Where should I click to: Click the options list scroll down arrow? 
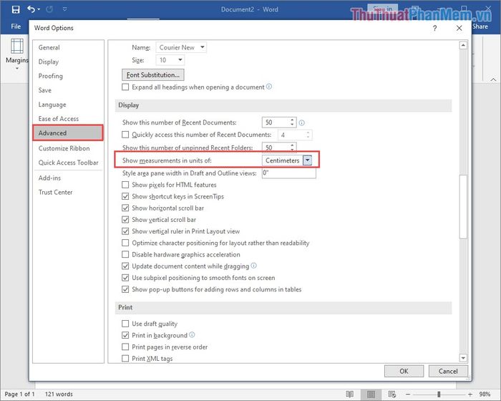tap(463, 358)
